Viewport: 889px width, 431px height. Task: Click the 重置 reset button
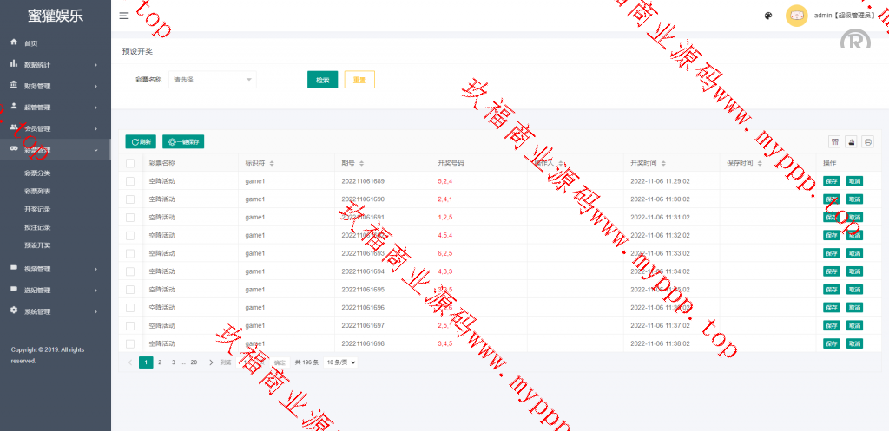click(359, 80)
